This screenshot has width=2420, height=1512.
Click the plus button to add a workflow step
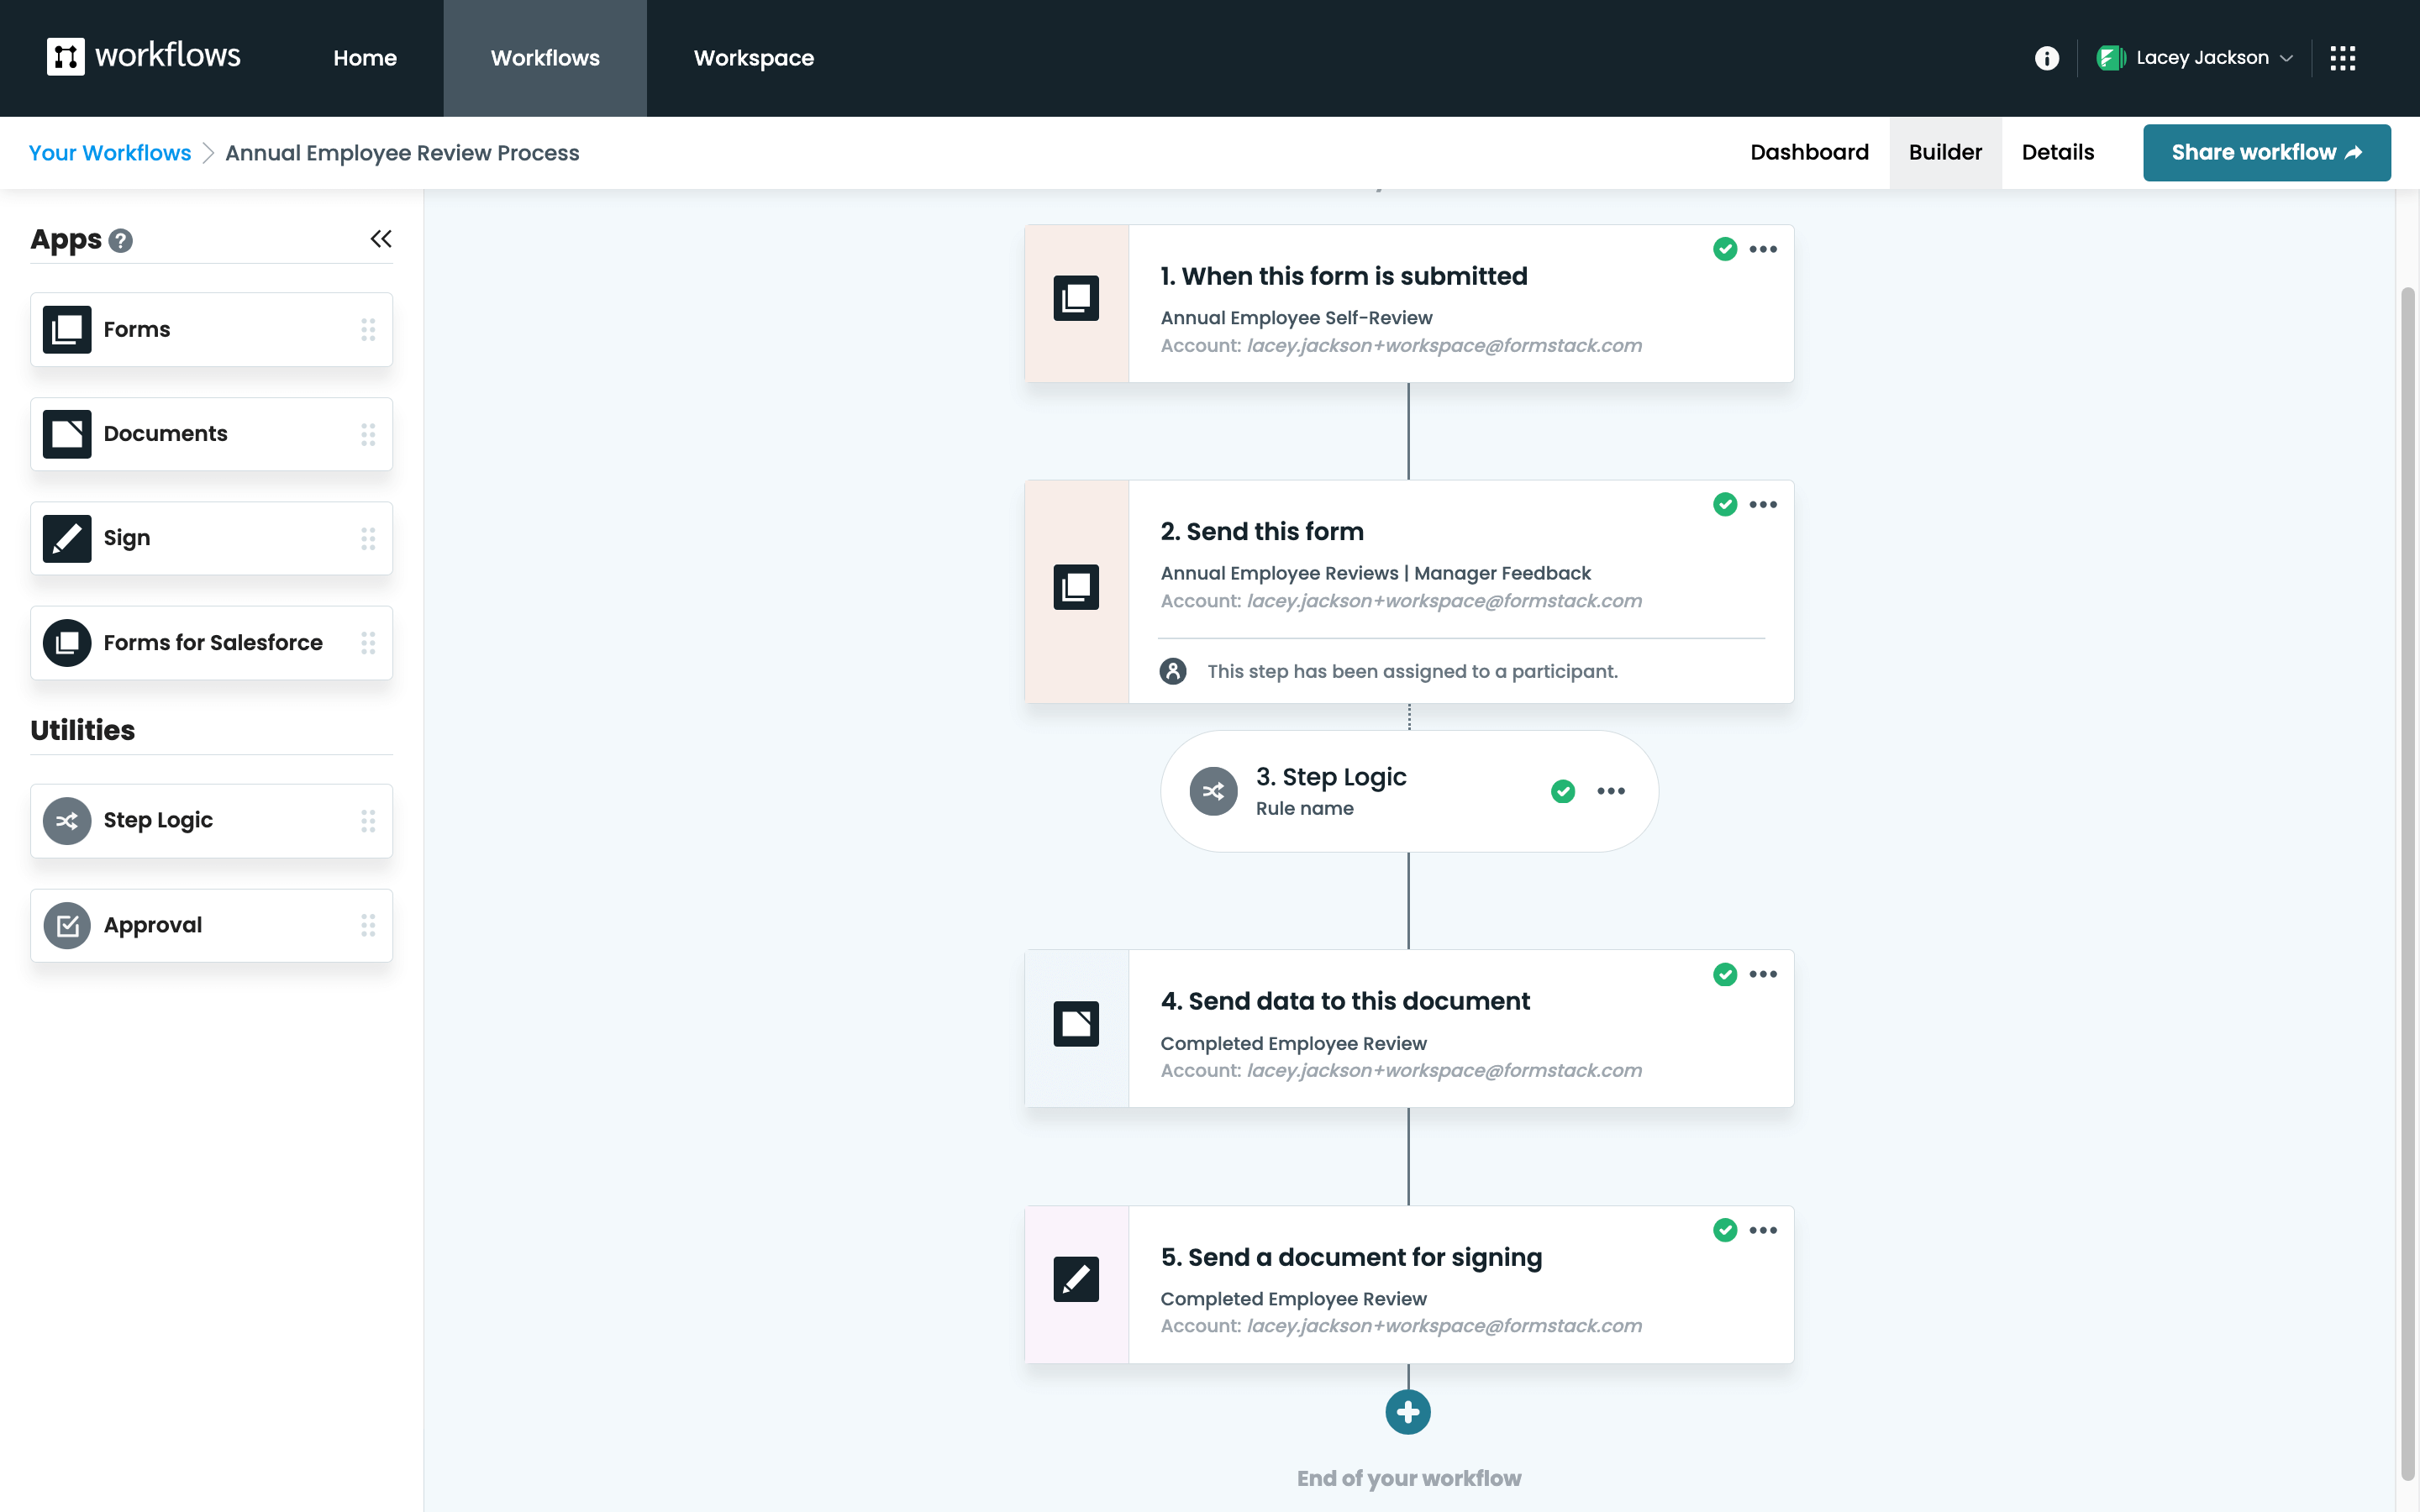tap(1408, 1412)
